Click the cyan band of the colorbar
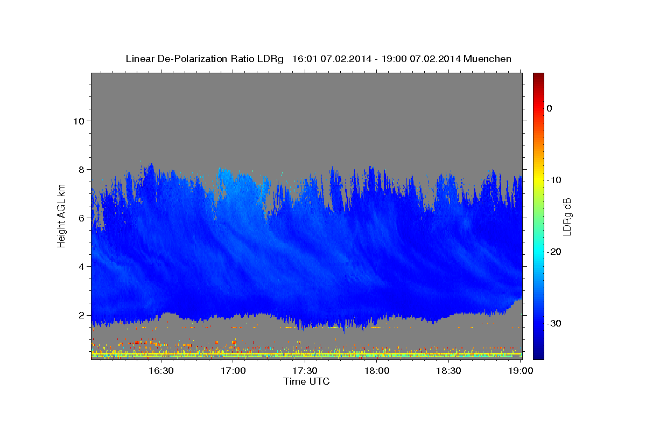Screen dimensions: 646x431 [x=538, y=252]
